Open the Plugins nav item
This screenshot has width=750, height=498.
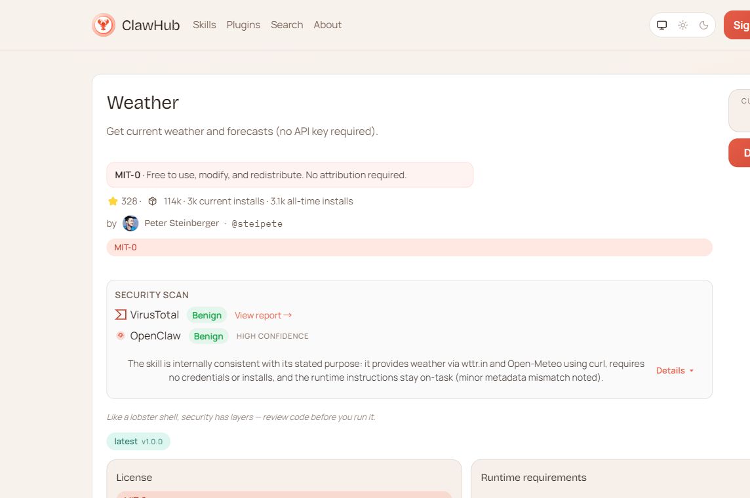click(x=243, y=25)
